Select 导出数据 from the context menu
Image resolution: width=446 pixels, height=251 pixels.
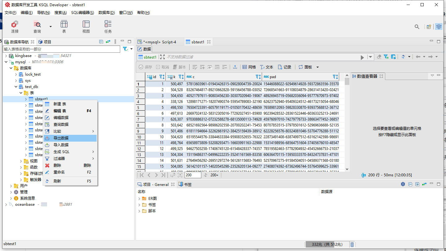(x=61, y=138)
